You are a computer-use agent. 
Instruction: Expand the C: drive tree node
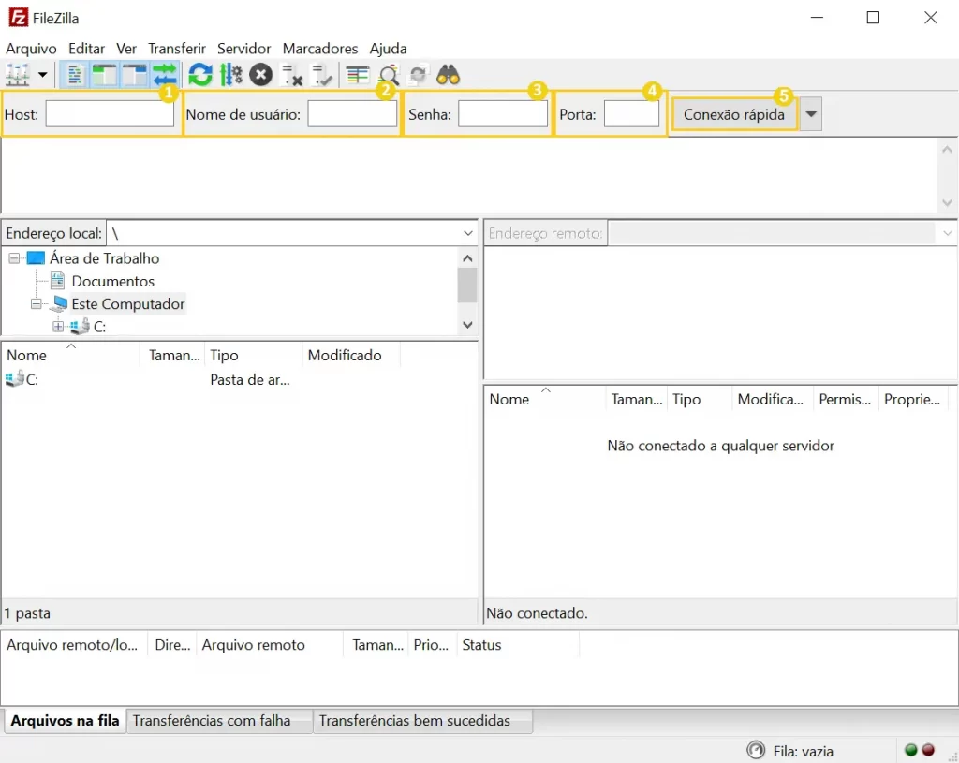58,327
